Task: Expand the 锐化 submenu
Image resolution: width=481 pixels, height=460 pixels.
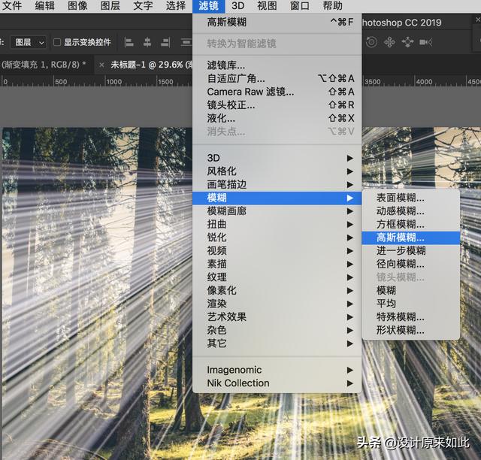Action: click(x=277, y=238)
